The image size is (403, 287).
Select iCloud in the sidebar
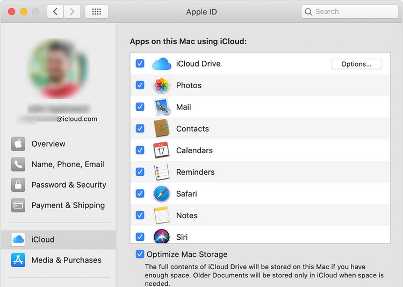(58, 239)
